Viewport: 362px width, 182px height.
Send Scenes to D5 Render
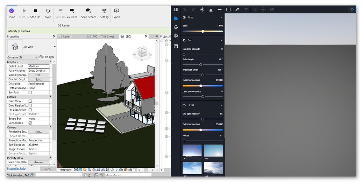[88, 13]
